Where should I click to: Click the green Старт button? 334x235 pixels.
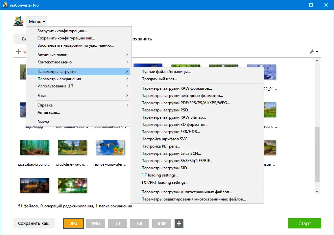pos(304,223)
